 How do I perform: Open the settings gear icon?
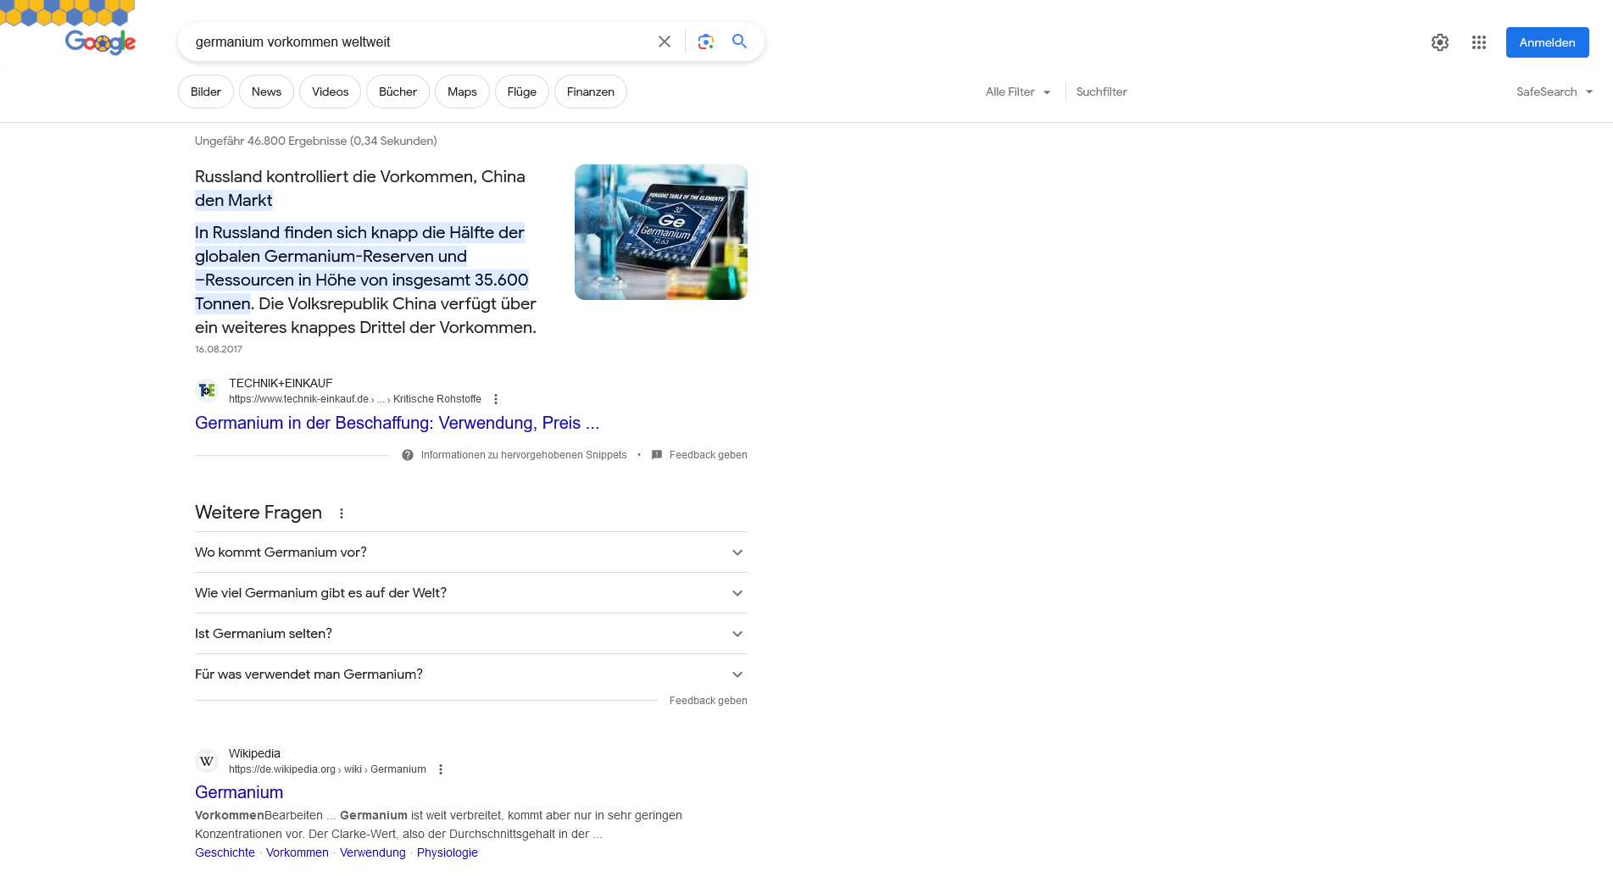[x=1439, y=42]
